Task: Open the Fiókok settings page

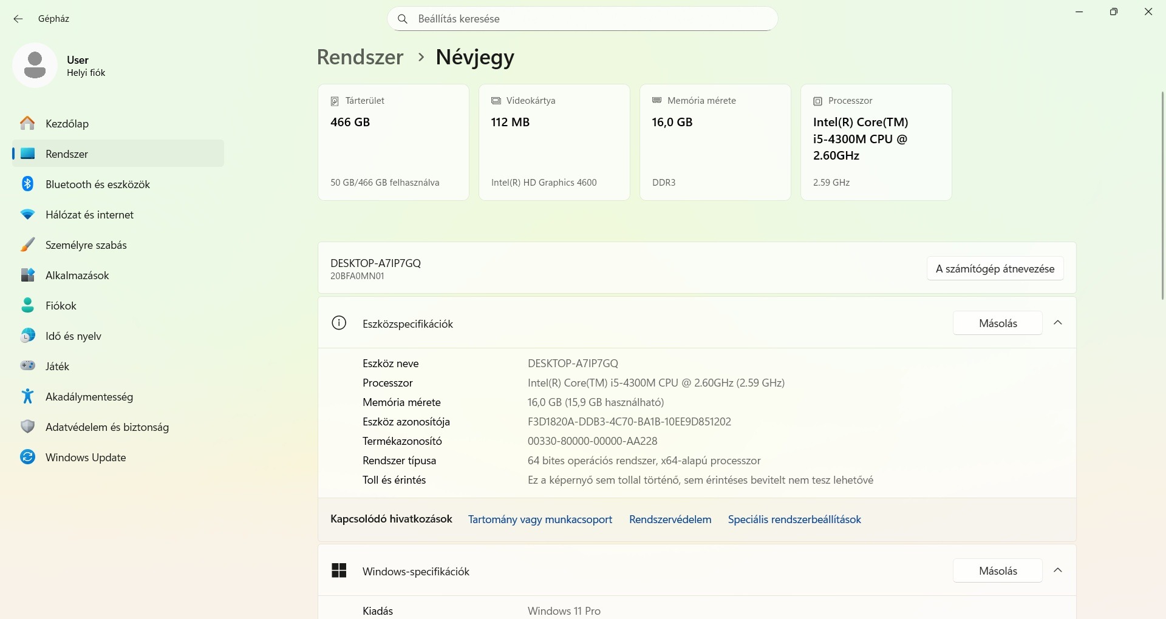Action: click(61, 306)
